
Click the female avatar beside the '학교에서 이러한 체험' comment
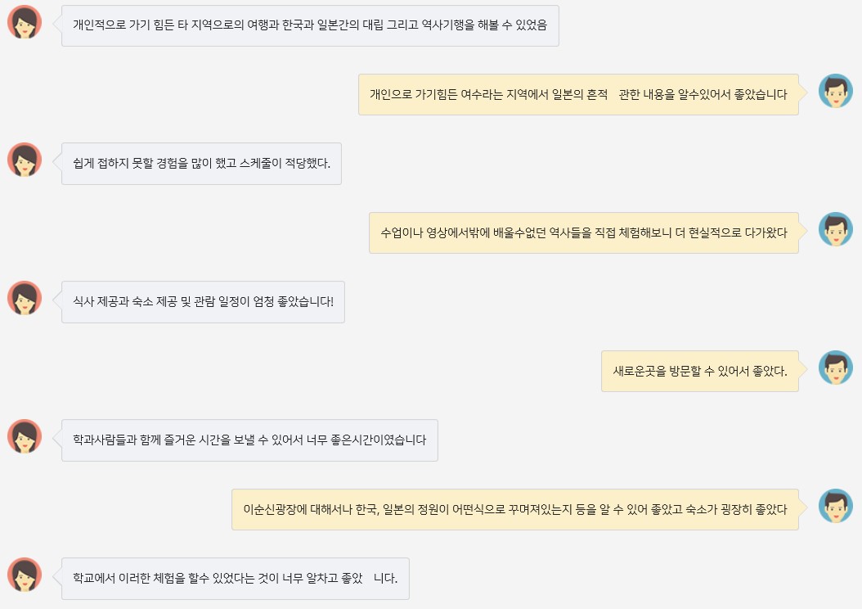25,575
